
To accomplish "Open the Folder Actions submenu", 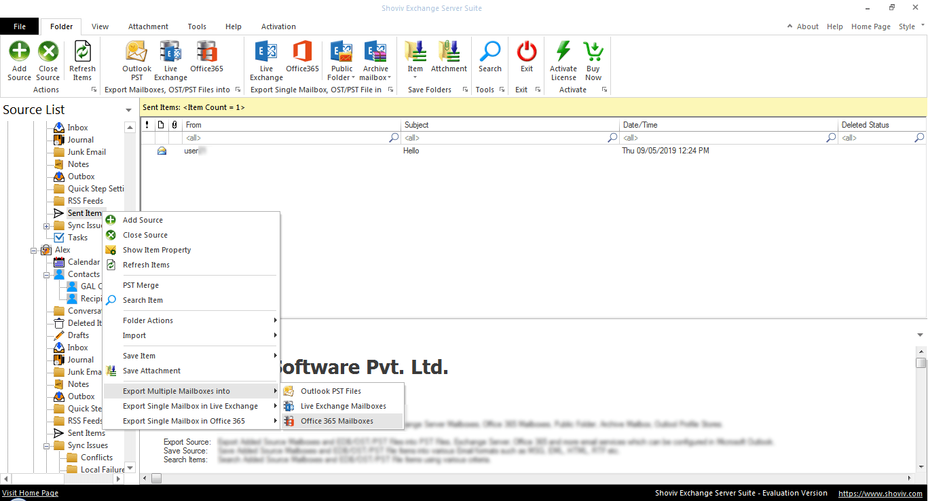I will pos(191,320).
